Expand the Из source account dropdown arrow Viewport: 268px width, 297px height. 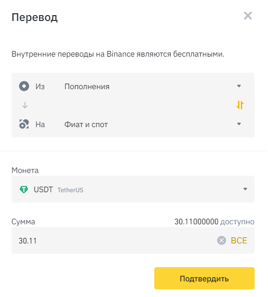[239, 86]
